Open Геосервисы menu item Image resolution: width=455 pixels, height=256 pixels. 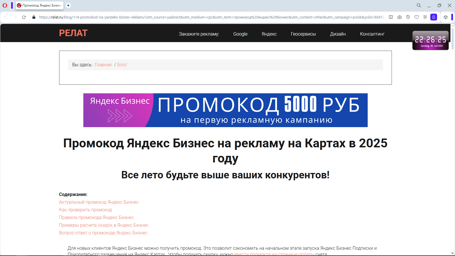[x=303, y=34]
